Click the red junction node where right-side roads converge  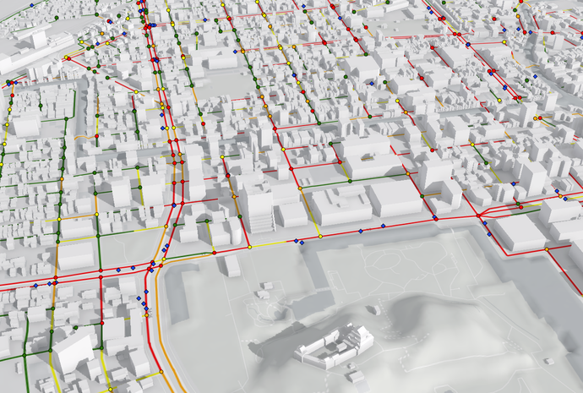478,217
